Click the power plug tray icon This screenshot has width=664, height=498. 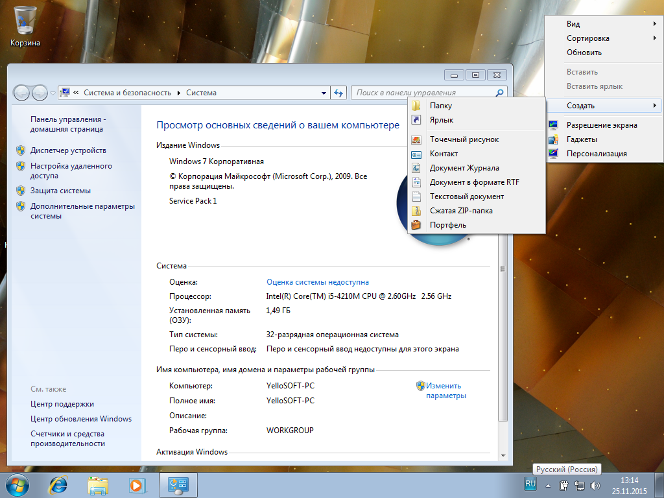pyautogui.click(x=563, y=486)
